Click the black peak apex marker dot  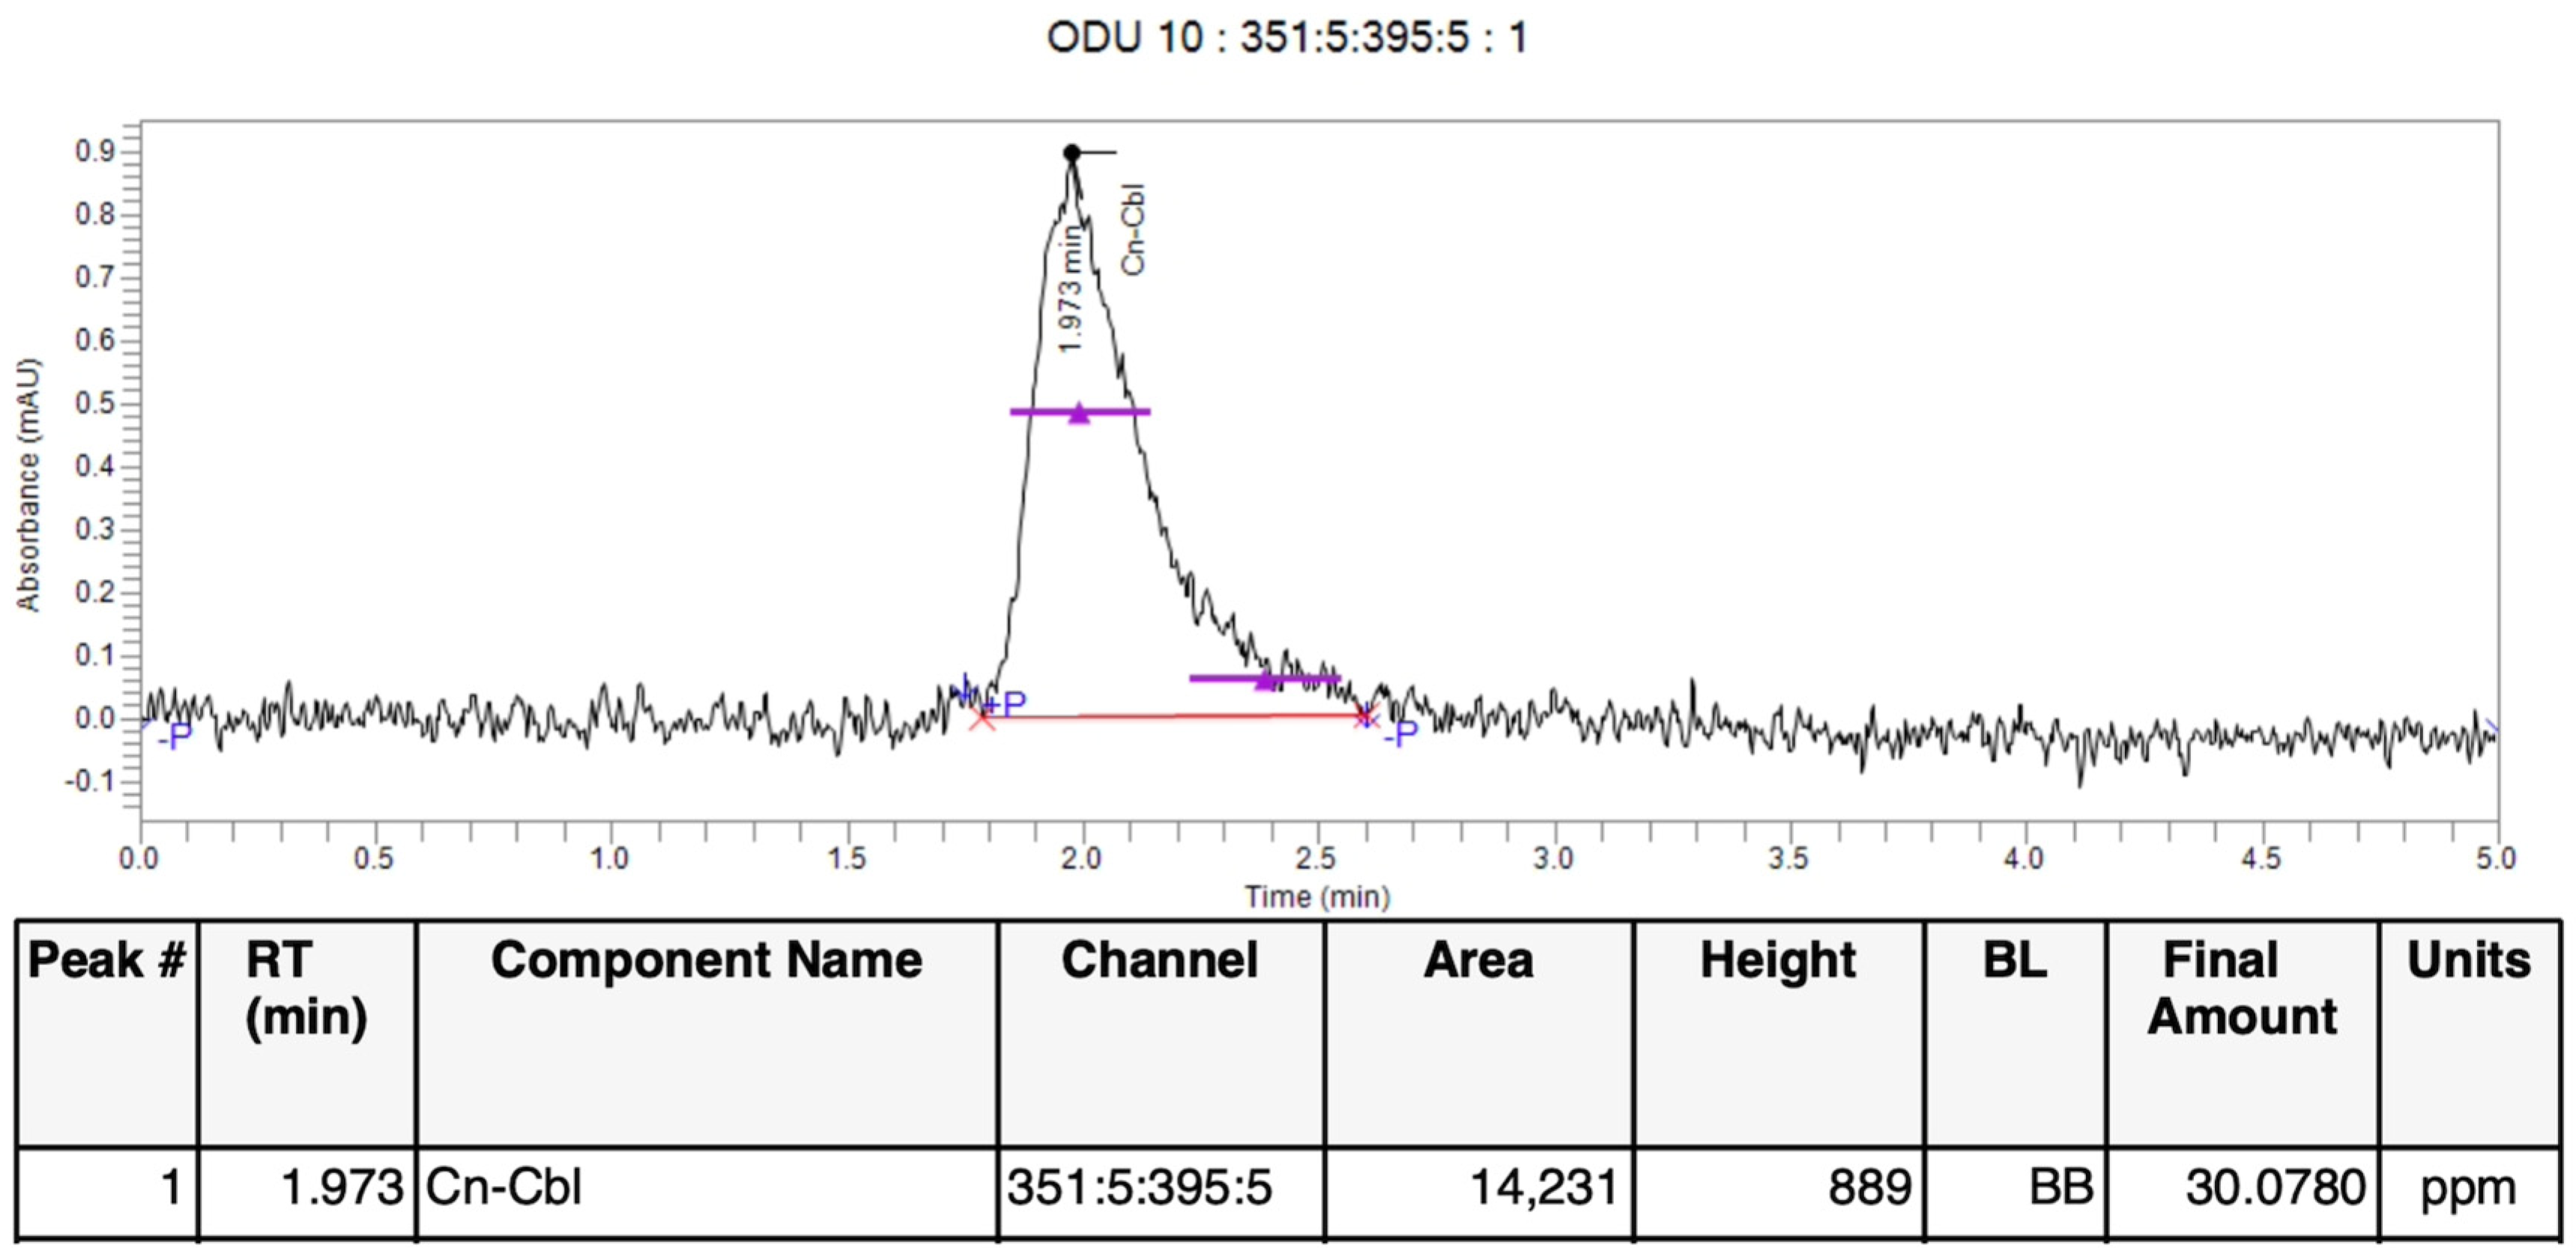[1071, 153]
